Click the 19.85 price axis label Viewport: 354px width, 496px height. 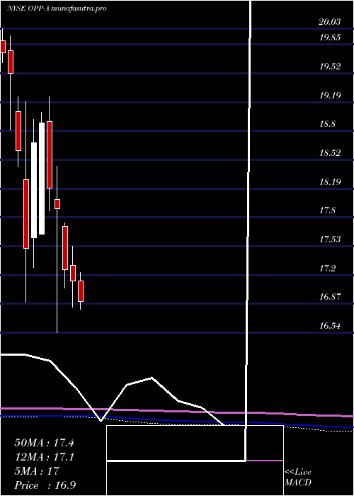[x=330, y=38]
